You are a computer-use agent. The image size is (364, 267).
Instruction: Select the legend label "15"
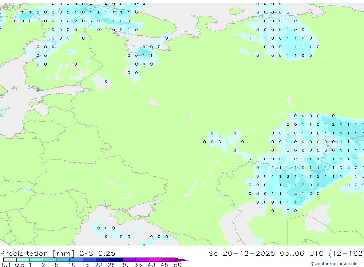[x=85, y=265]
